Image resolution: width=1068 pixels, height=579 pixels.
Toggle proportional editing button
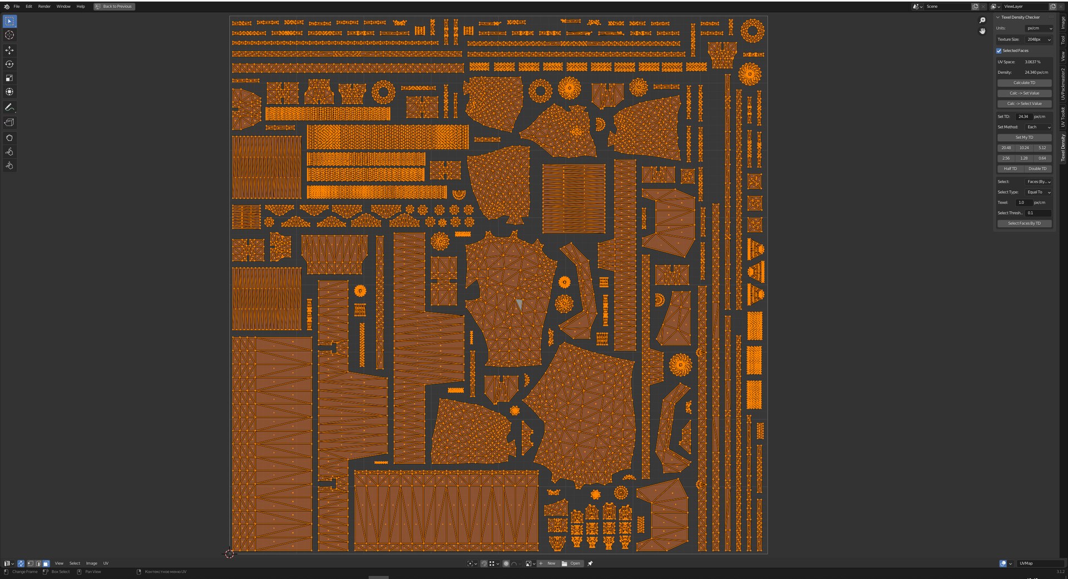506,563
